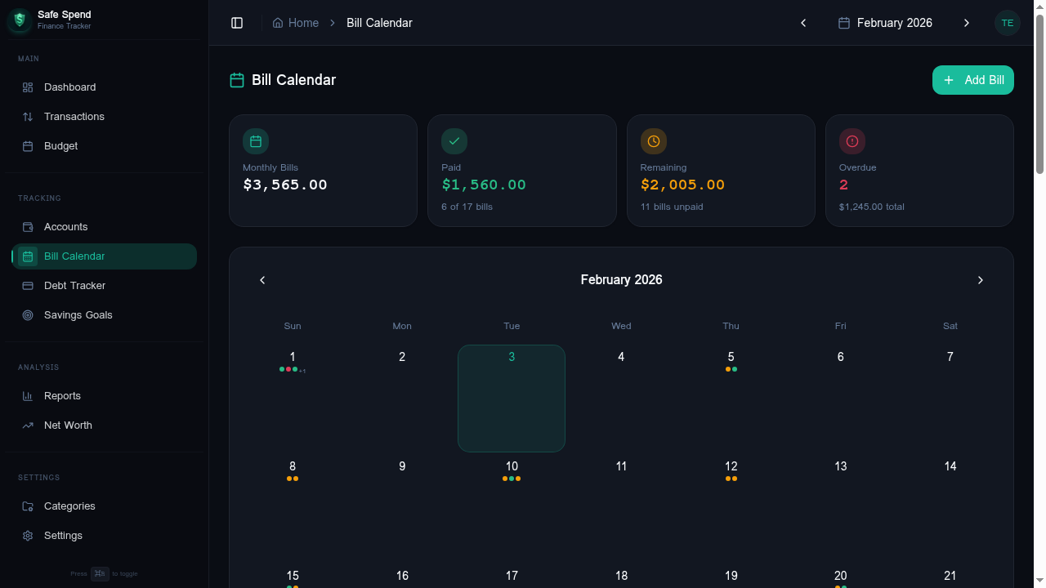This screenshot has height=588, width=1046.
Task: Advance calendar to next month
Action: pyautogui.click(x=980, y=279)
